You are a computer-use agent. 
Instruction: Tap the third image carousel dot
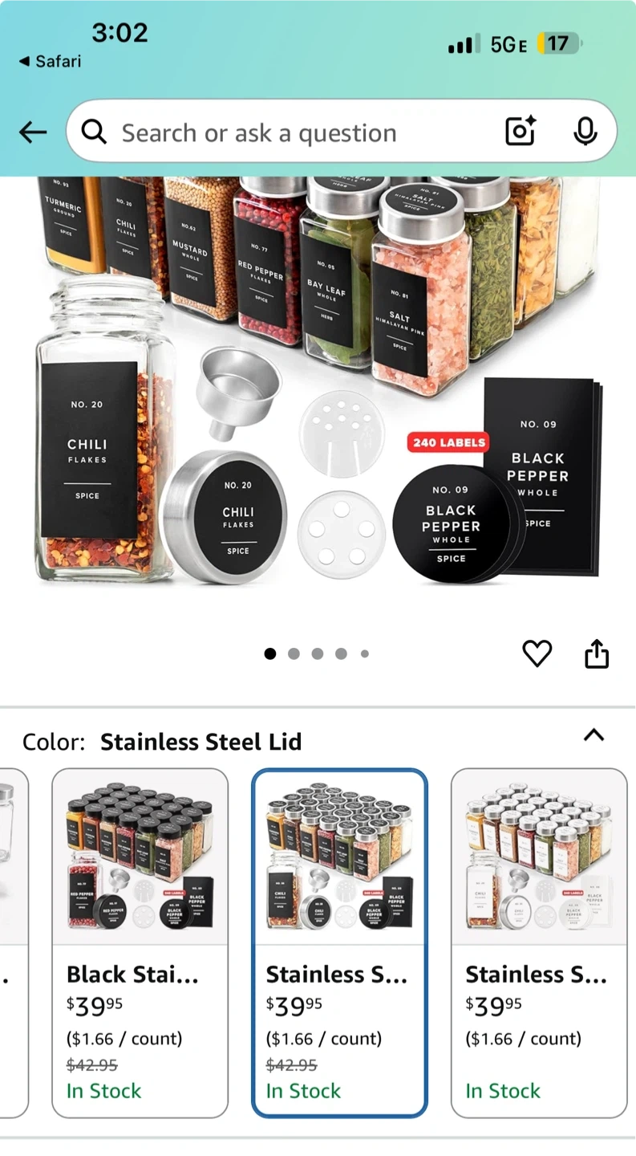318,654
